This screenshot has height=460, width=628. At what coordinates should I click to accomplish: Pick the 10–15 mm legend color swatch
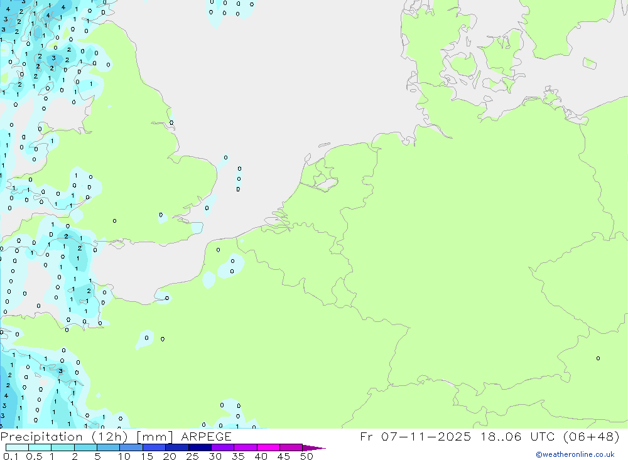(131, 447)
